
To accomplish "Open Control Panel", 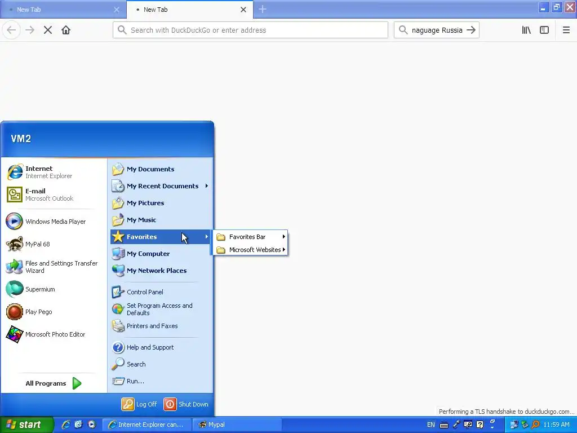I will point(161,292).
